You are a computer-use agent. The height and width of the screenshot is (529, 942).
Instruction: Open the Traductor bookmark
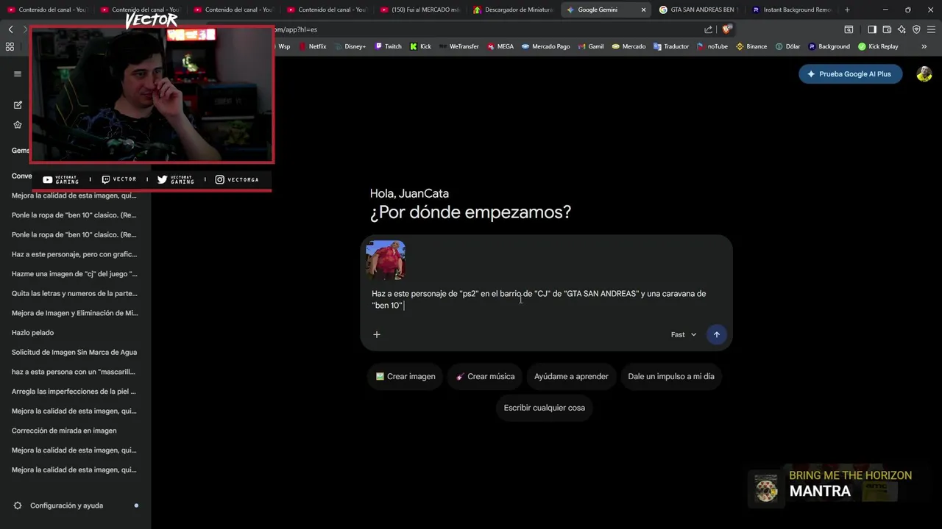[671, 46]
